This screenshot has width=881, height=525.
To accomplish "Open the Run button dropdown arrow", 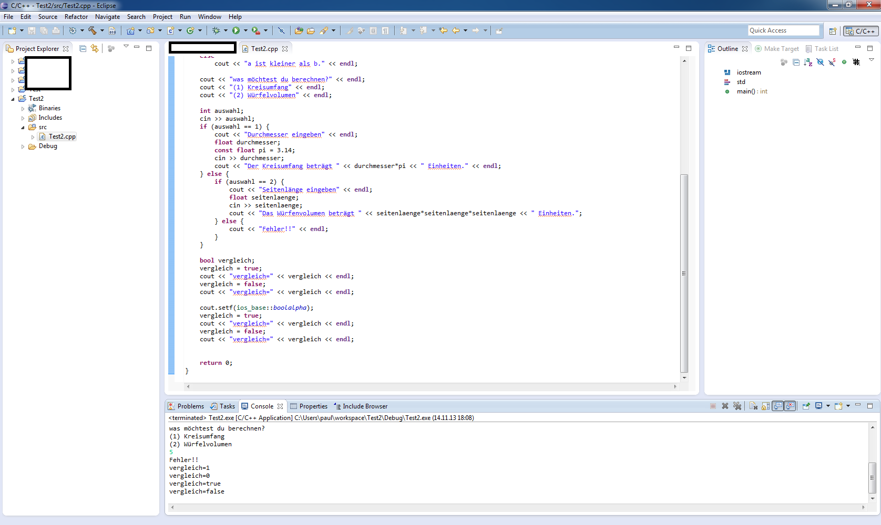I will tap(245, 31).
